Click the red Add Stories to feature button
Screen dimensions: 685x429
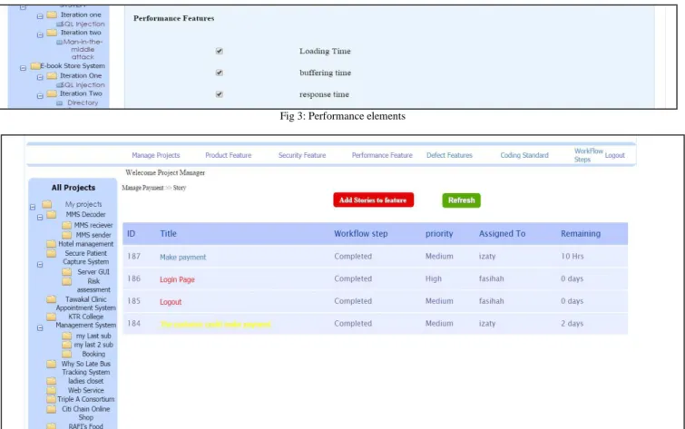pyautogui.click(x=374, y=200)
